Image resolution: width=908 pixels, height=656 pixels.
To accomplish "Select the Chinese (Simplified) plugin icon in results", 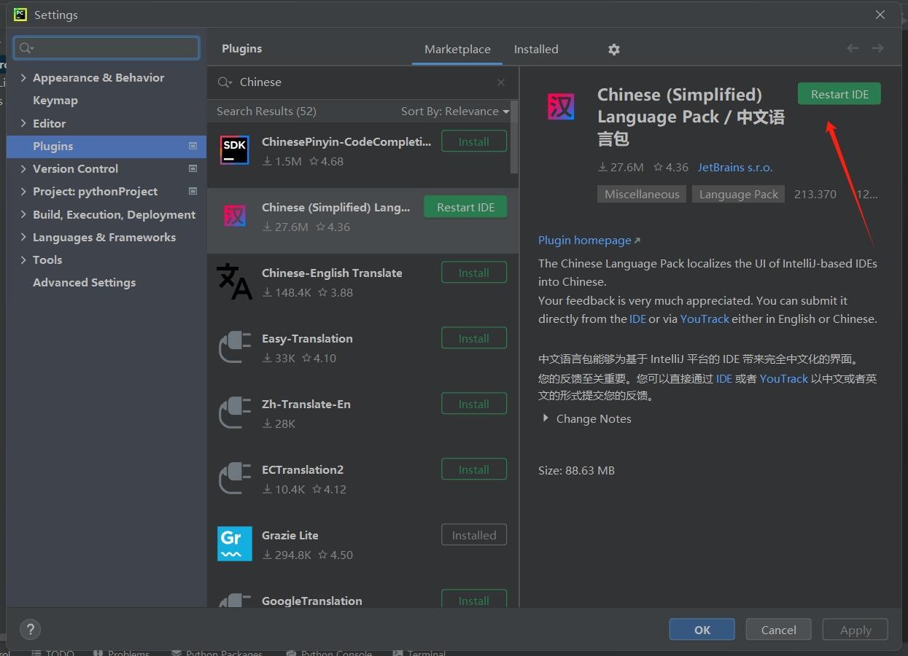I will point(235,216).
